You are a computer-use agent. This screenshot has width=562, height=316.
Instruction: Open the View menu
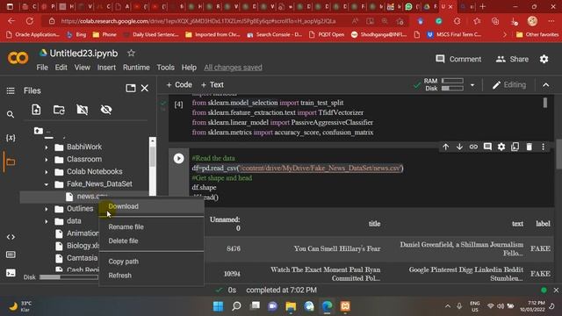tap(82, 68)
